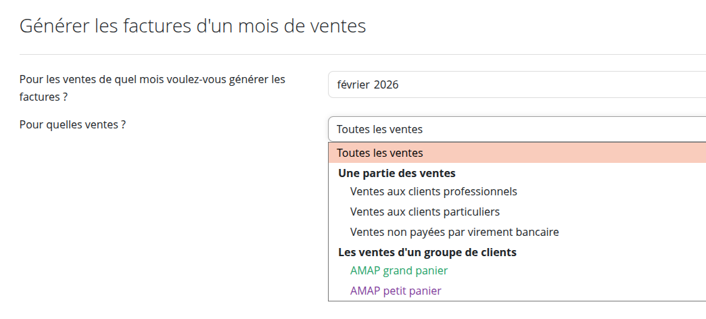Select the 'février' month segment
Screen dimensions: 706x319
tap(352, 85)
